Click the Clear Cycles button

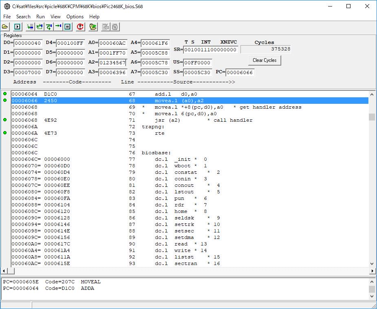tap(265, 60)
